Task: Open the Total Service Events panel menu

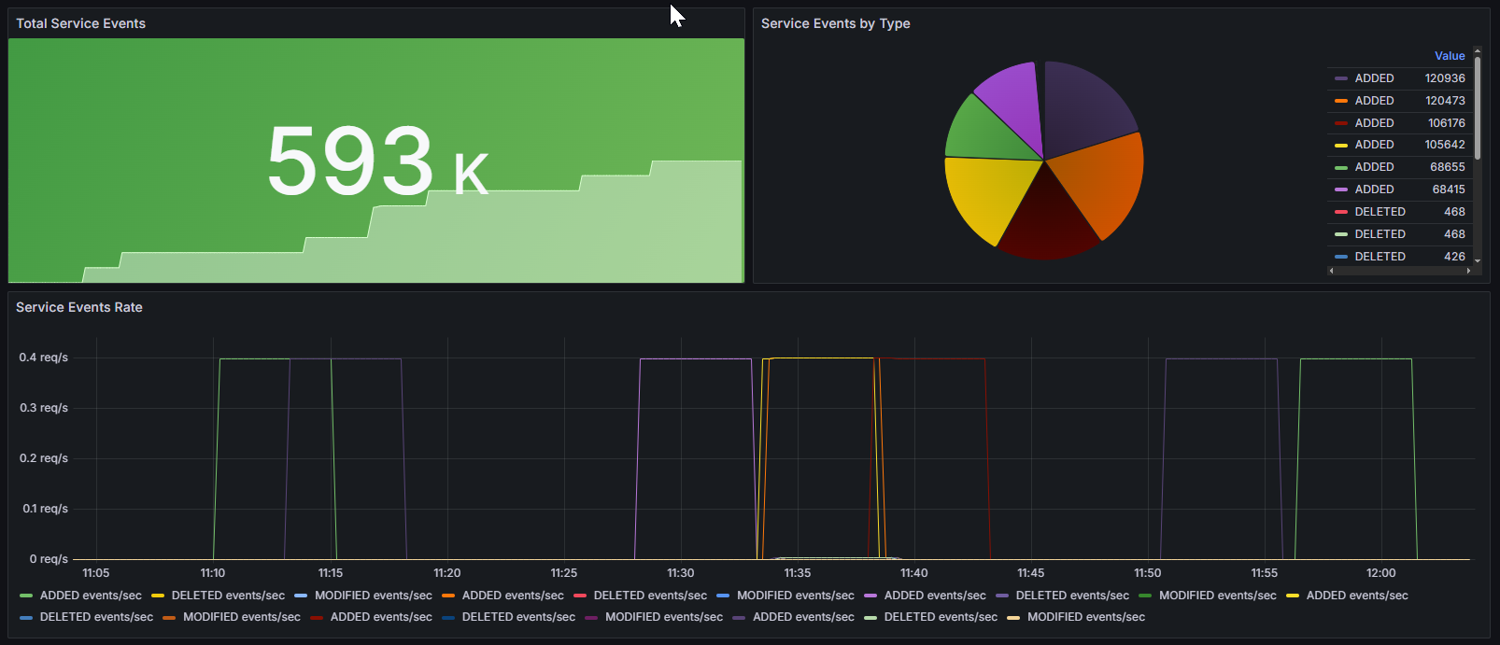Action: pos(81,23)
